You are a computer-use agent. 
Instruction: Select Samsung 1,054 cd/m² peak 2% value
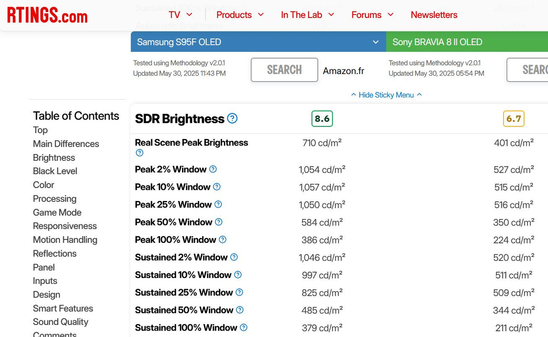pos(322,170)
